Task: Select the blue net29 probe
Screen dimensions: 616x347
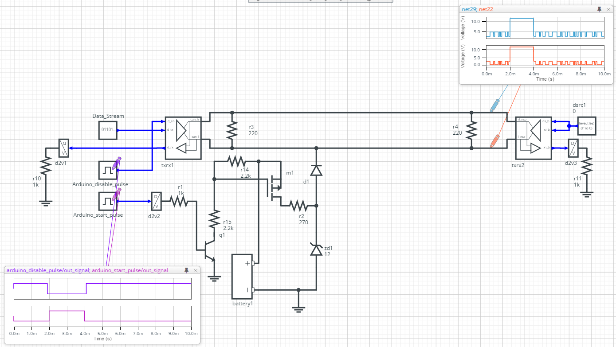Action: (x=494, y=106)
